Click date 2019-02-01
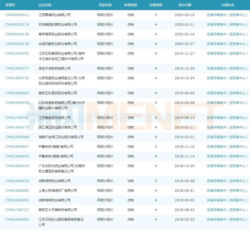250x230 pixels. (x=185, y=137)
